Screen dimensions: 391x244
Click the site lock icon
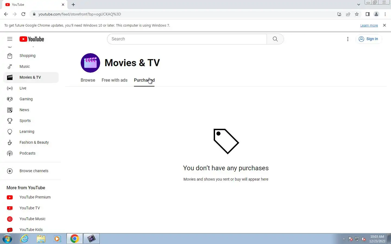pyautogui.click(x=34, y=14)
